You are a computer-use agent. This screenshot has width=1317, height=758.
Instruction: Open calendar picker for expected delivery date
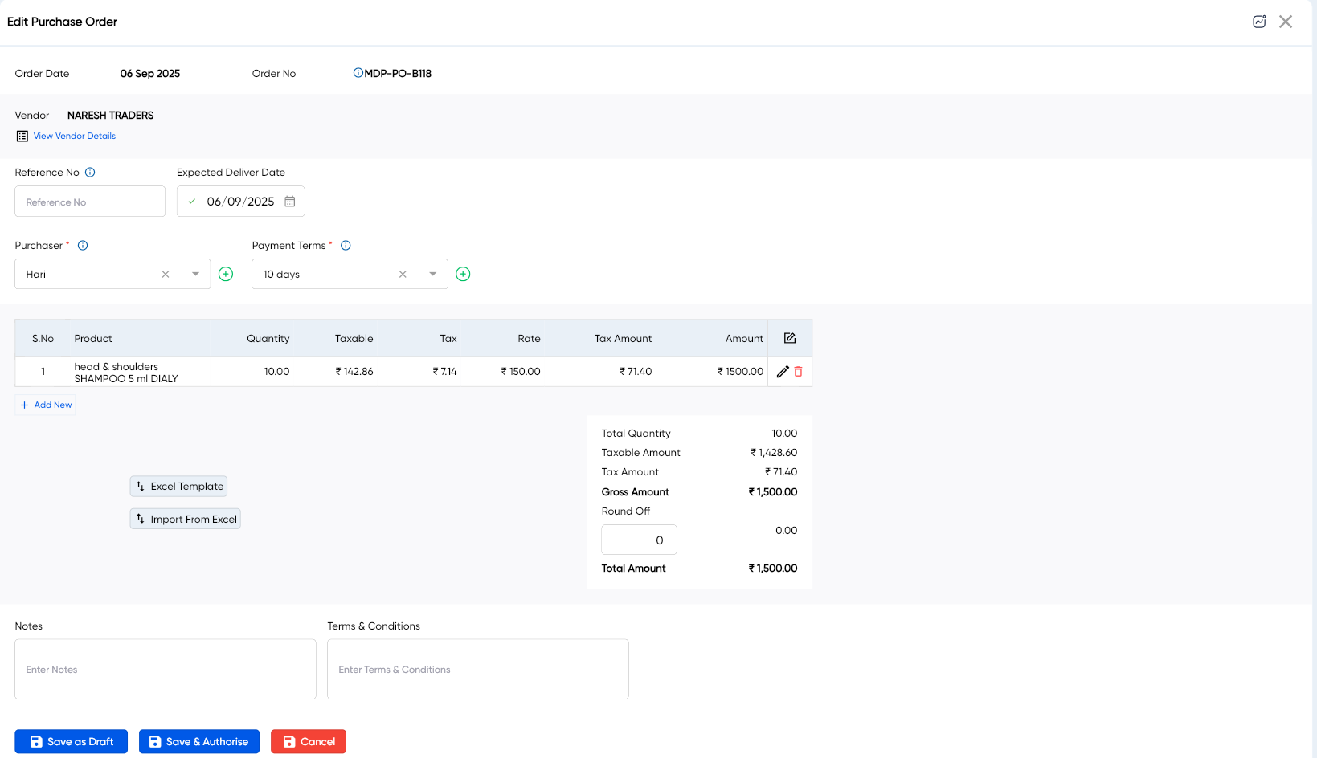[290, 202]
